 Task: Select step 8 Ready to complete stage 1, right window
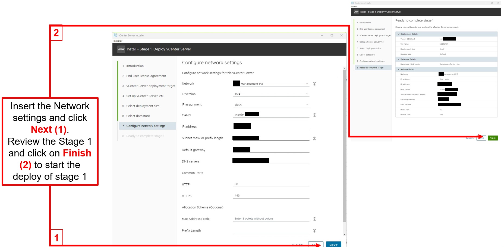[x=373, y=68]
